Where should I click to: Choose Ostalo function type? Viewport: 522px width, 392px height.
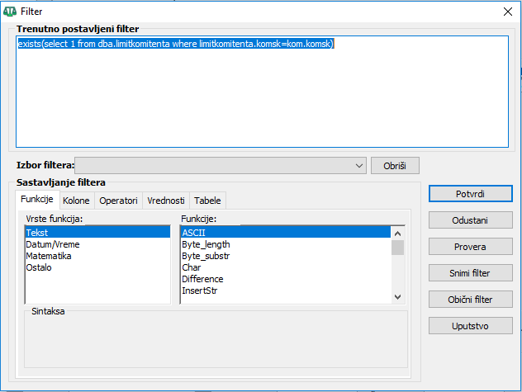97,267
